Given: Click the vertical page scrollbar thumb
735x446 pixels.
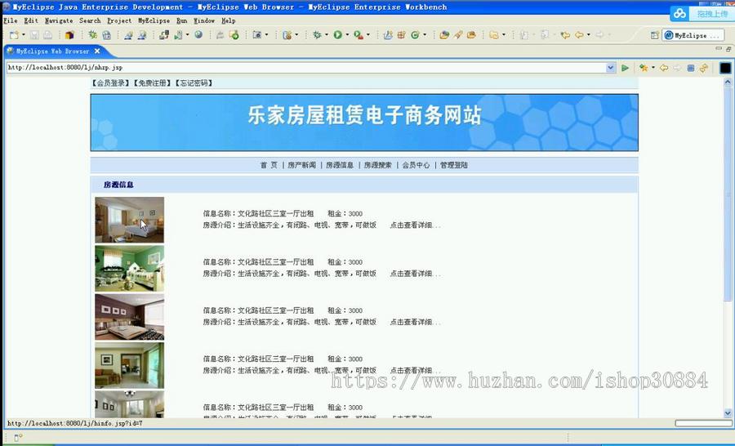Looking at the screenshot, I should pyautogui.click(x=728, y=194).
